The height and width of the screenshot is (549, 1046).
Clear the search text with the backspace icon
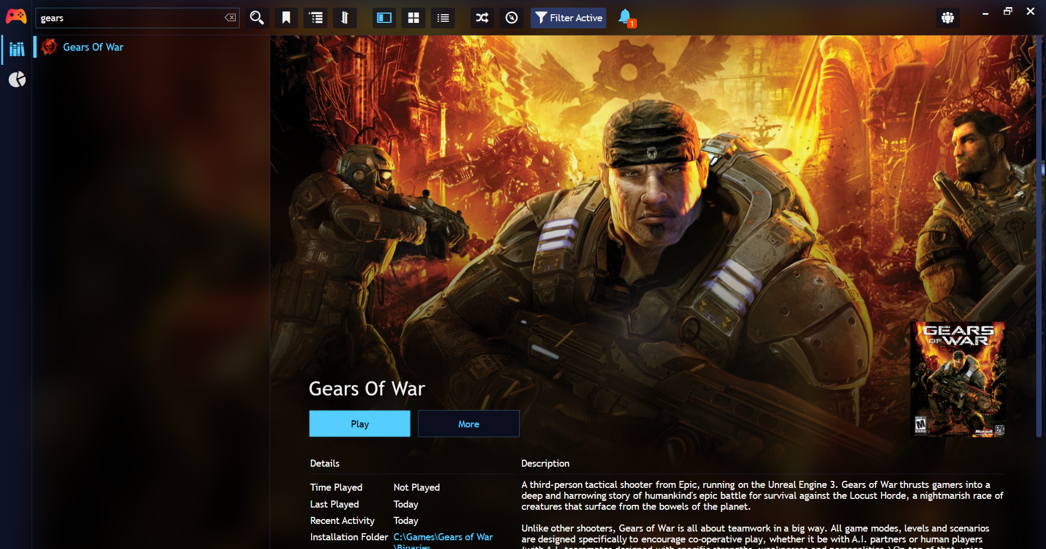(230, 18)
